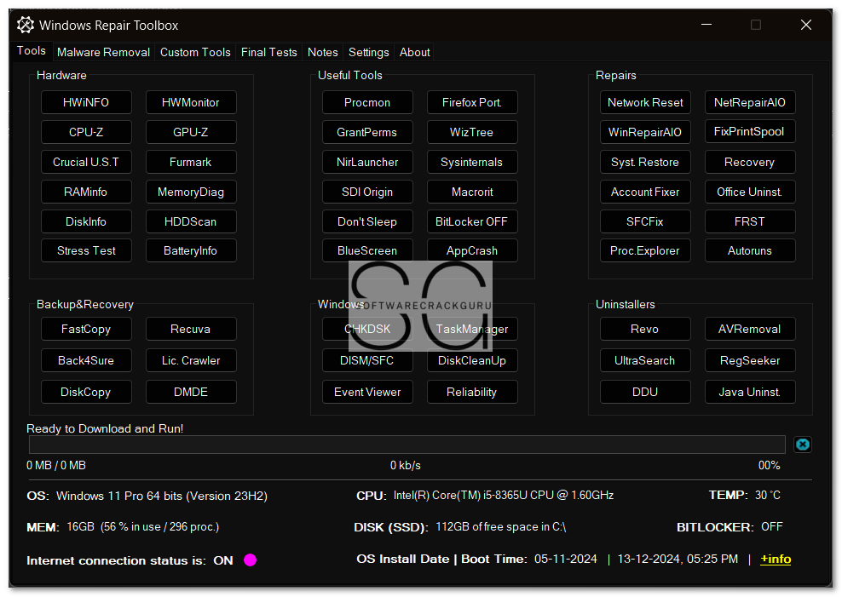Select the Settings tab

coord(368,52)
